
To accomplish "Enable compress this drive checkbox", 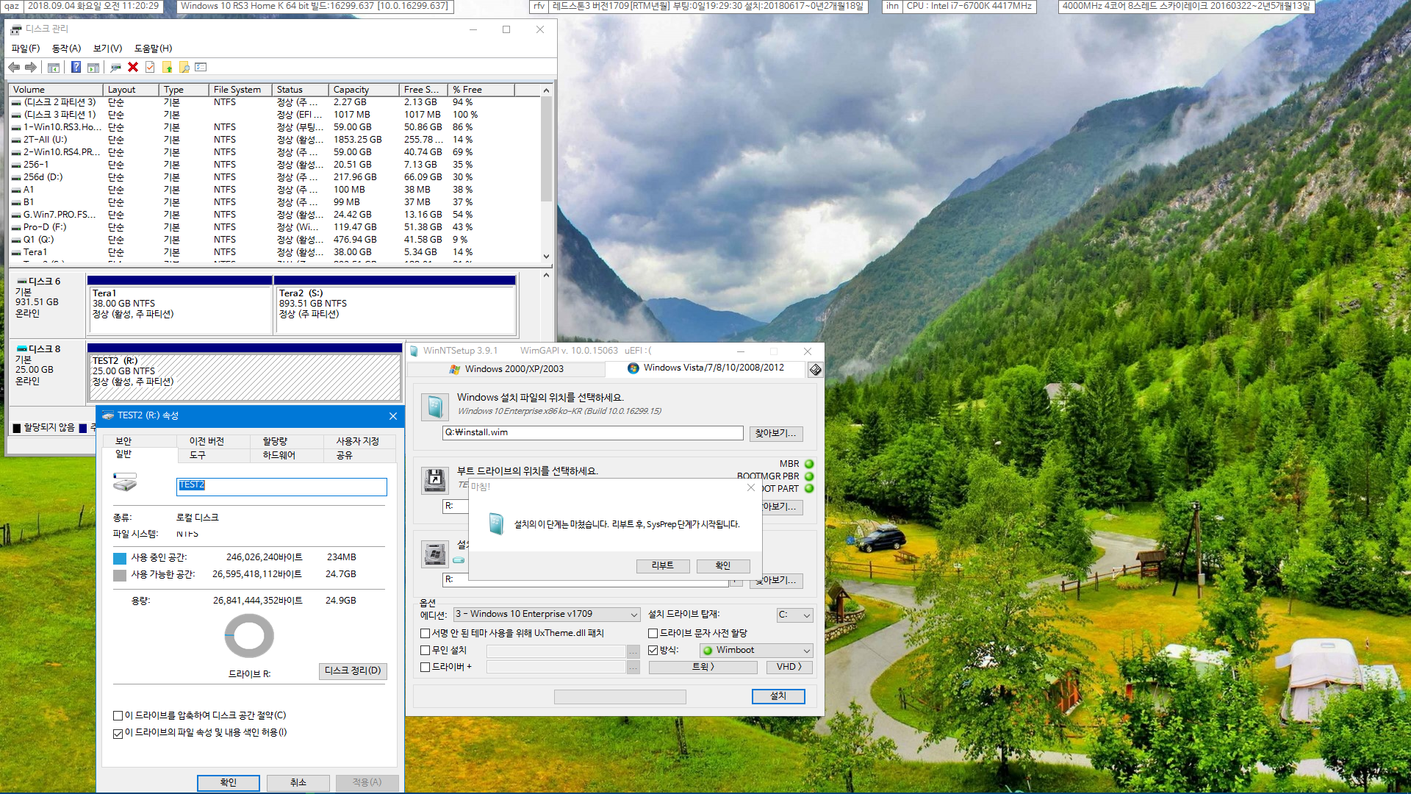I will [118, 716].
